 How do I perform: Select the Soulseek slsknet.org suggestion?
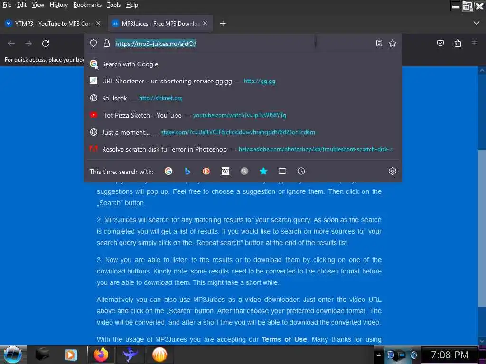point(243,98)
